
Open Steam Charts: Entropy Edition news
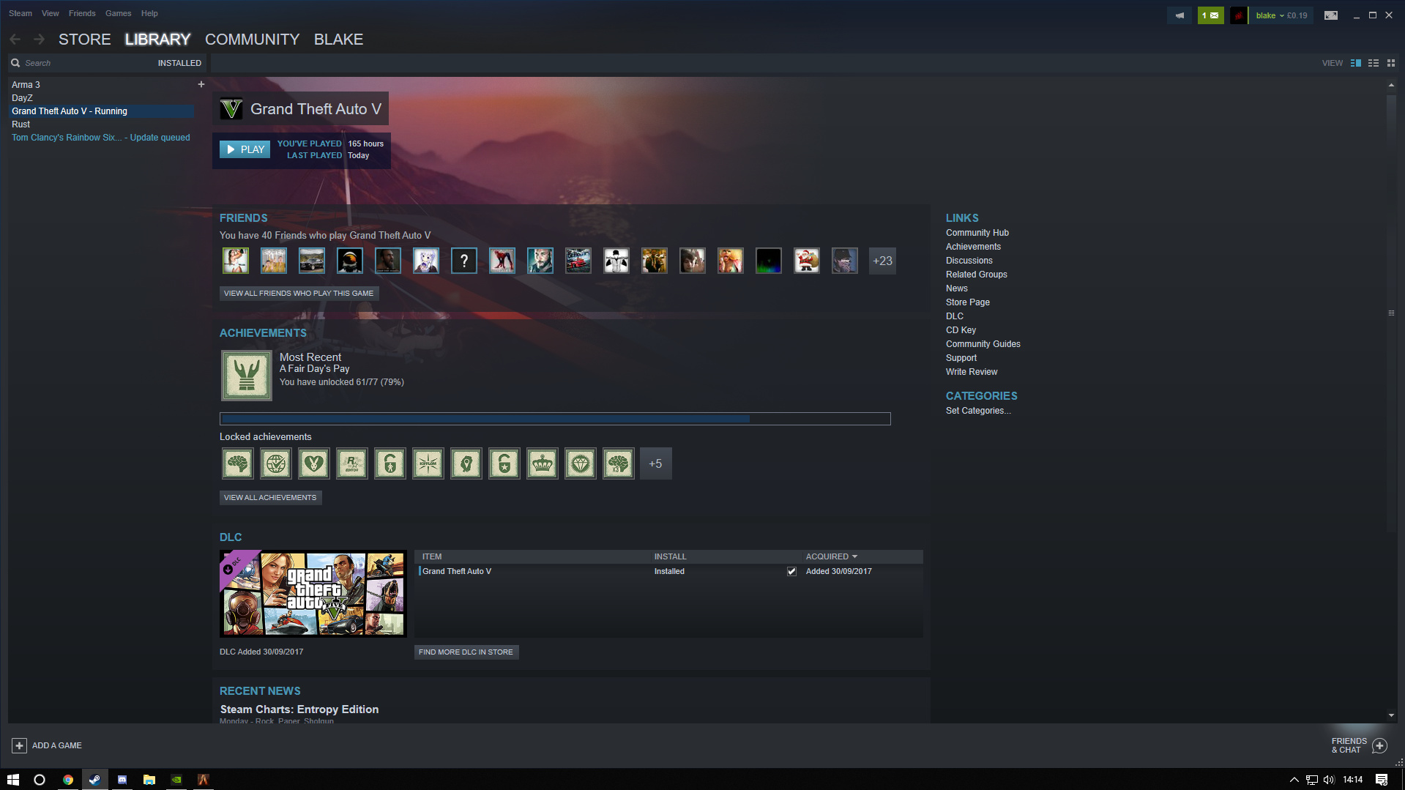[x=299, y=709]
